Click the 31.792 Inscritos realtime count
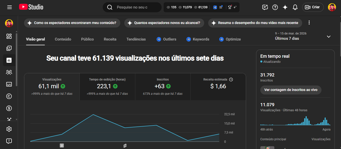 click(267, 75)
